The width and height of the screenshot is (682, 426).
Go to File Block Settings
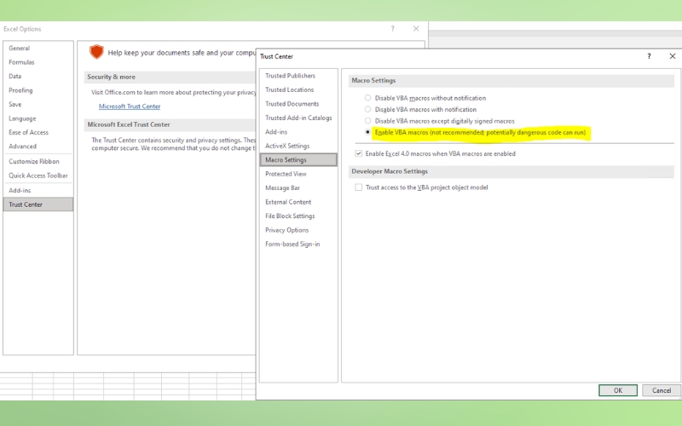290,216
